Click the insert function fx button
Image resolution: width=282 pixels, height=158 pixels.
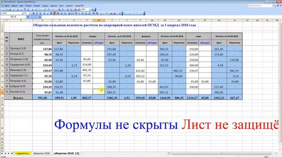(x=40, y=17)
